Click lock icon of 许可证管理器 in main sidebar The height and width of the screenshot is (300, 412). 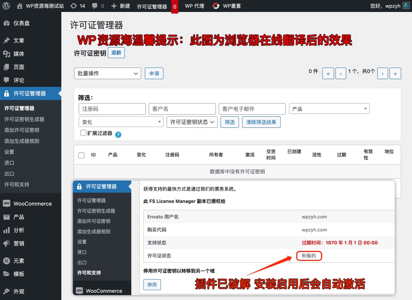coord(7,93)
